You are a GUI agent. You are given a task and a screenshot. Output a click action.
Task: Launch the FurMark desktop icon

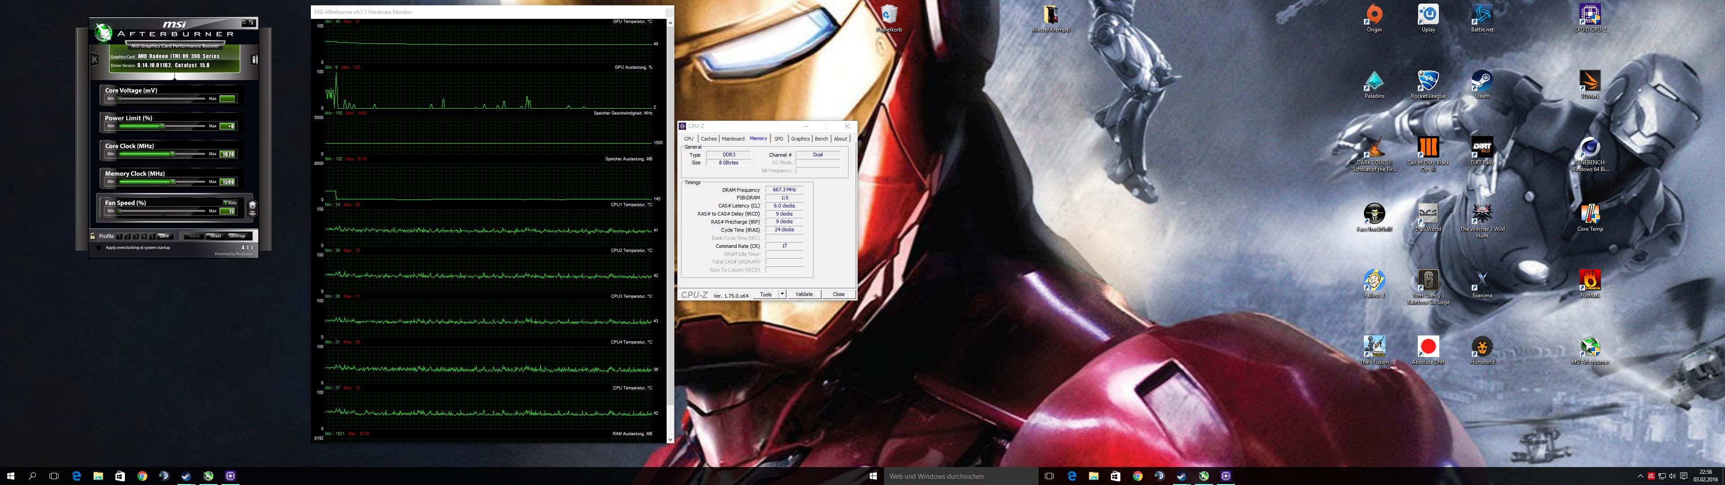(1590, 280)
